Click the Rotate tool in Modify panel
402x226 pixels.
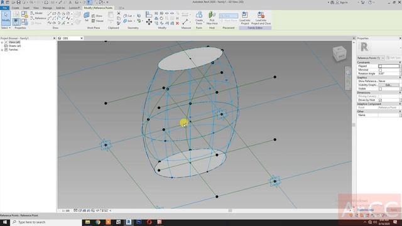point(161,18)
